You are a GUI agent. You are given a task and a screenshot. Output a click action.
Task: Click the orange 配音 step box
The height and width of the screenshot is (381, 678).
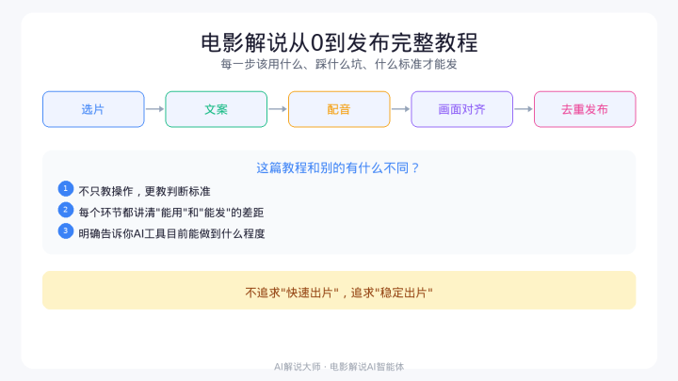tap(339, 109)
